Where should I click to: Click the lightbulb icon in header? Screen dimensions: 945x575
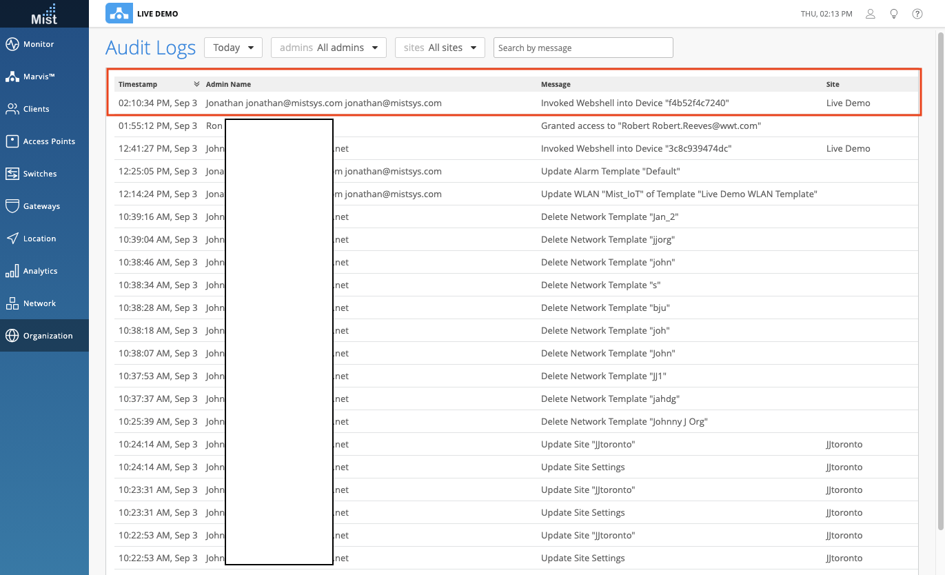[894, 14]
